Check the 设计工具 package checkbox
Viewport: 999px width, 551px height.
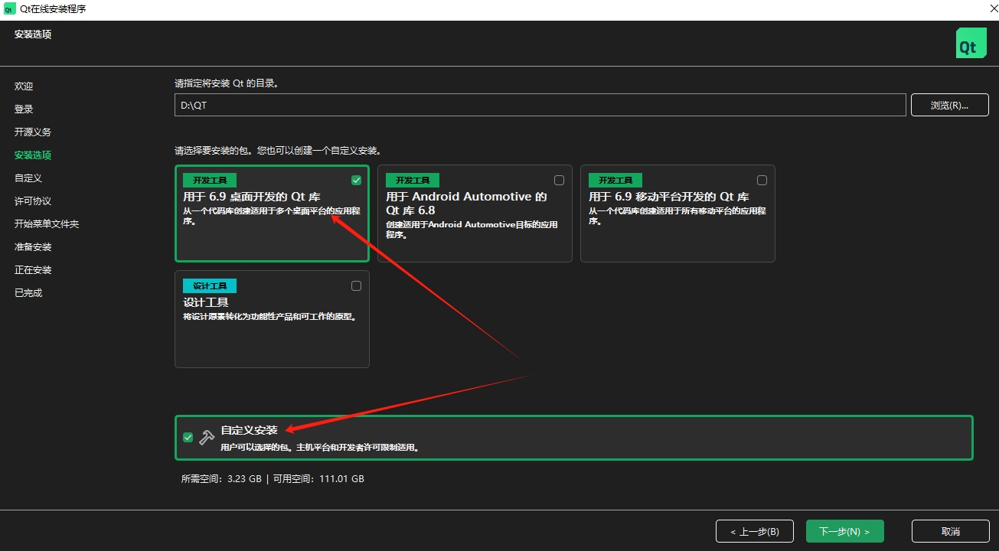click(356, 285)
